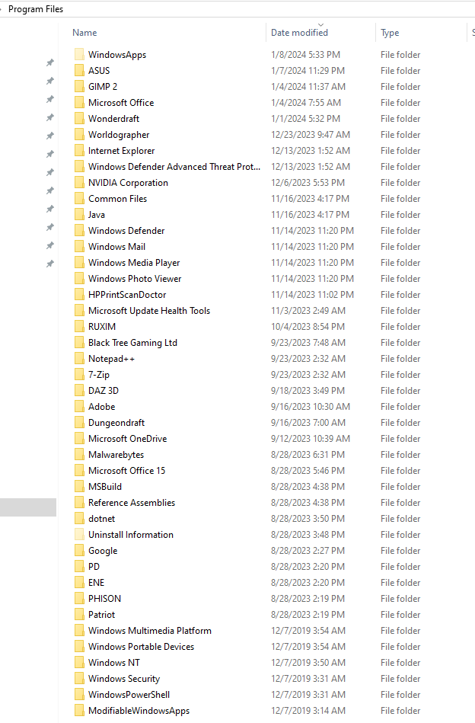
Task: Click the Malwarebytes folder icon
Action: click(x=79, y=455)
